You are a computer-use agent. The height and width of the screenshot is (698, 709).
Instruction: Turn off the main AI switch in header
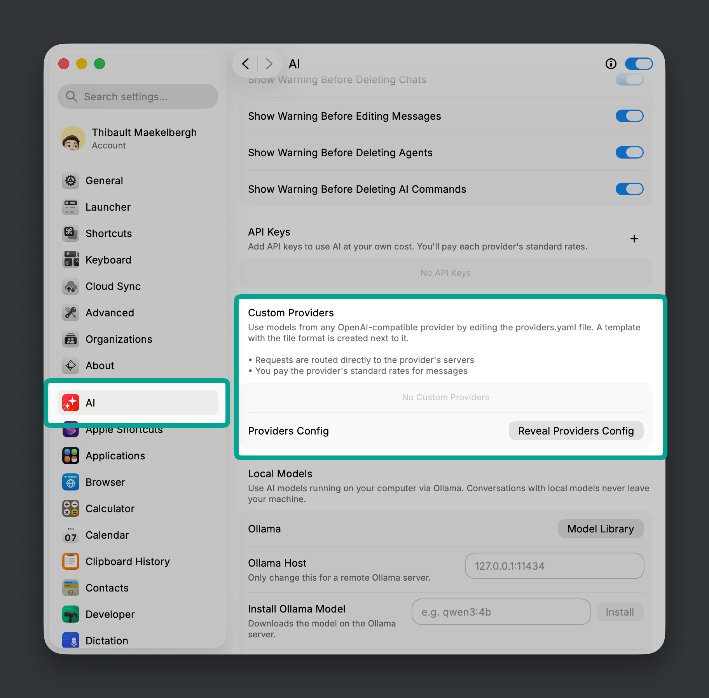[639, 64]
